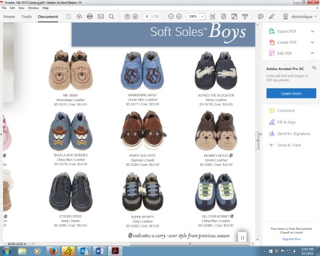Viewport: 320px width, 256px height.
Task: Zoom in with plus icon
Action: point(179,16)
